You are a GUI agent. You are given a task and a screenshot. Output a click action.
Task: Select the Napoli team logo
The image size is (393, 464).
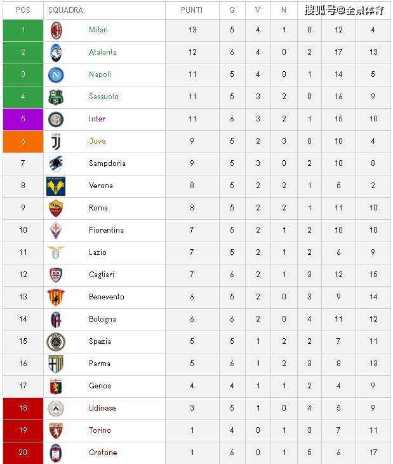click(x=56, y=74)
